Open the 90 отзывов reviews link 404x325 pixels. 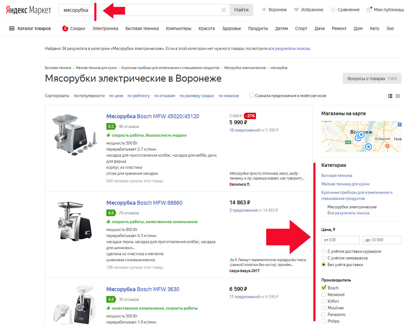click(129, 126)
